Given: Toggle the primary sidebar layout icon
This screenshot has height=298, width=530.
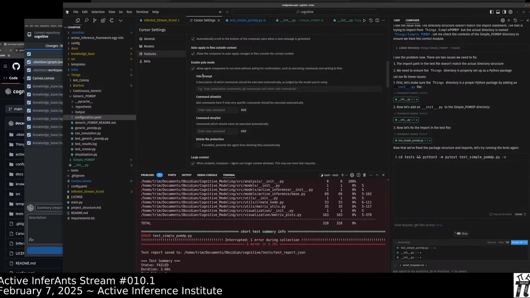Looking at the screenshot, I should tap(491, 12).
